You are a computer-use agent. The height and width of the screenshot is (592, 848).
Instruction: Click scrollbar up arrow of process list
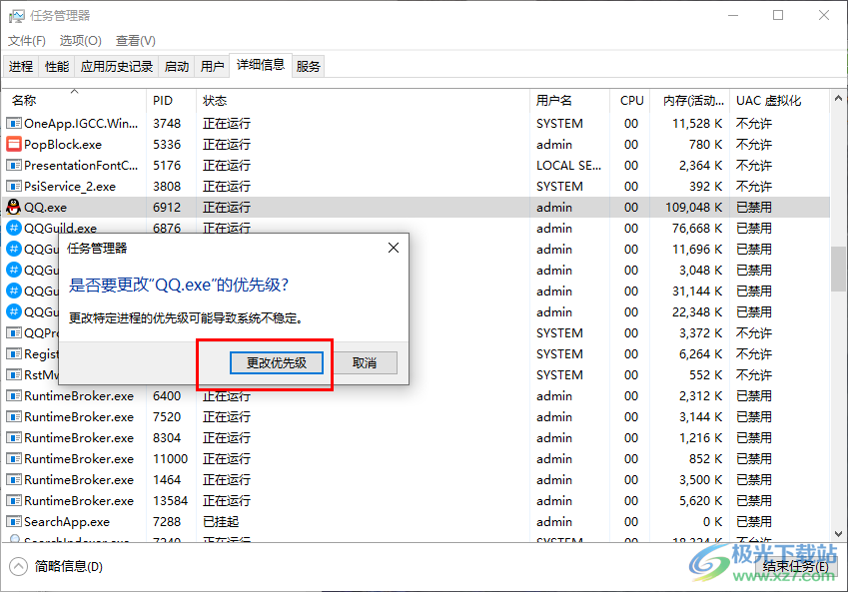pyautogui.click(x=838, y=99)
